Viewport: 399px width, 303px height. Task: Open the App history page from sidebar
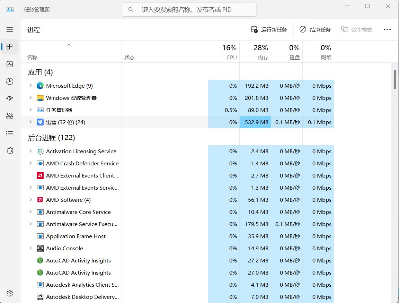[x=10, y=81]
